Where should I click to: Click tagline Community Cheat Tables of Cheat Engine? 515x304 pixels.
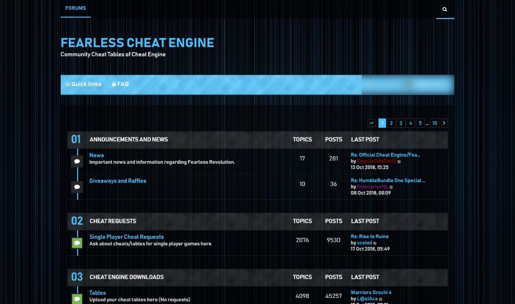click(113, 55)
